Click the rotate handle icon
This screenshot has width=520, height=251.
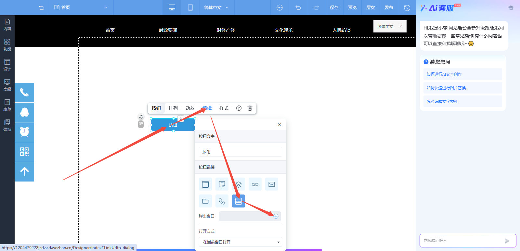141,117
